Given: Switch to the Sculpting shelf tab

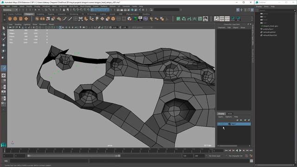Looking at the screenshot, I should click(x=40, y=14).
